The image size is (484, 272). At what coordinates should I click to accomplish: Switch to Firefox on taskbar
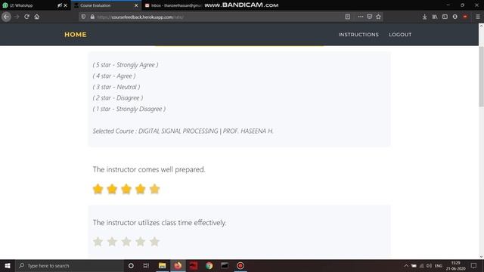tap(178, 265)
